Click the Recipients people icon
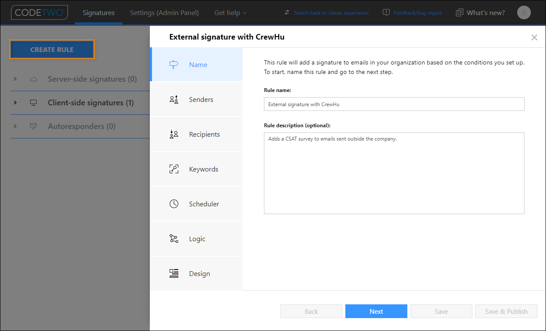The height and width of the screenshot is (331, 546). point(174,134)
